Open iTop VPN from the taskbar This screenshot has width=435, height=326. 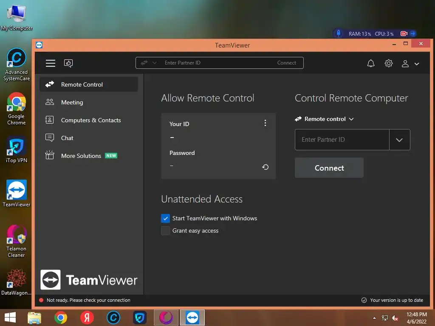tap(139, 318)
